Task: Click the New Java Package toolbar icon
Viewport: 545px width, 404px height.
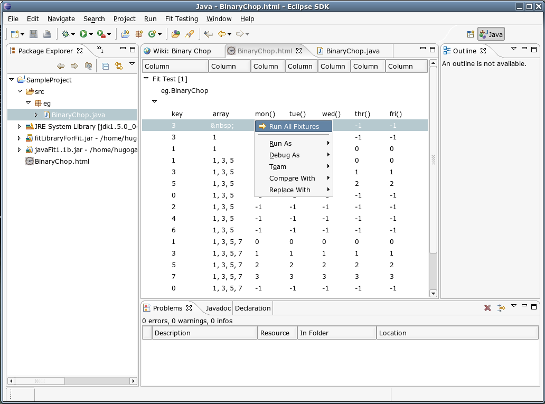Action: pyautogui.click(x=139, y=34)
